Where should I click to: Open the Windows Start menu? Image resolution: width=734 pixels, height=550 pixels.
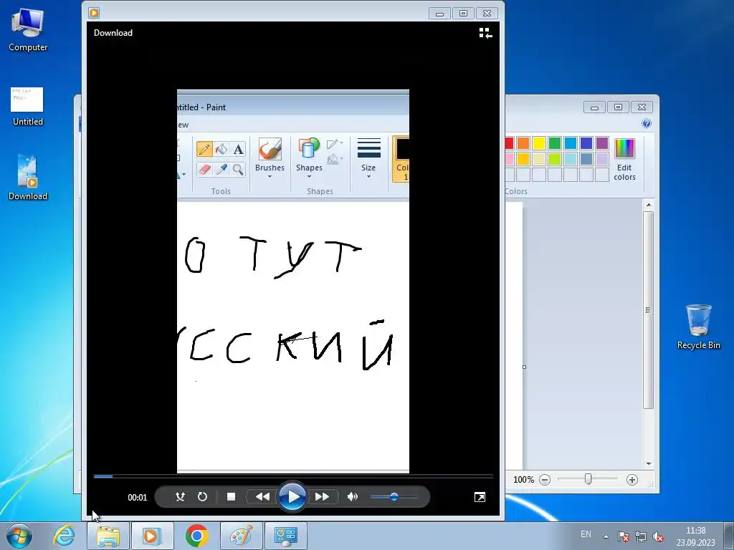point(19,536)
